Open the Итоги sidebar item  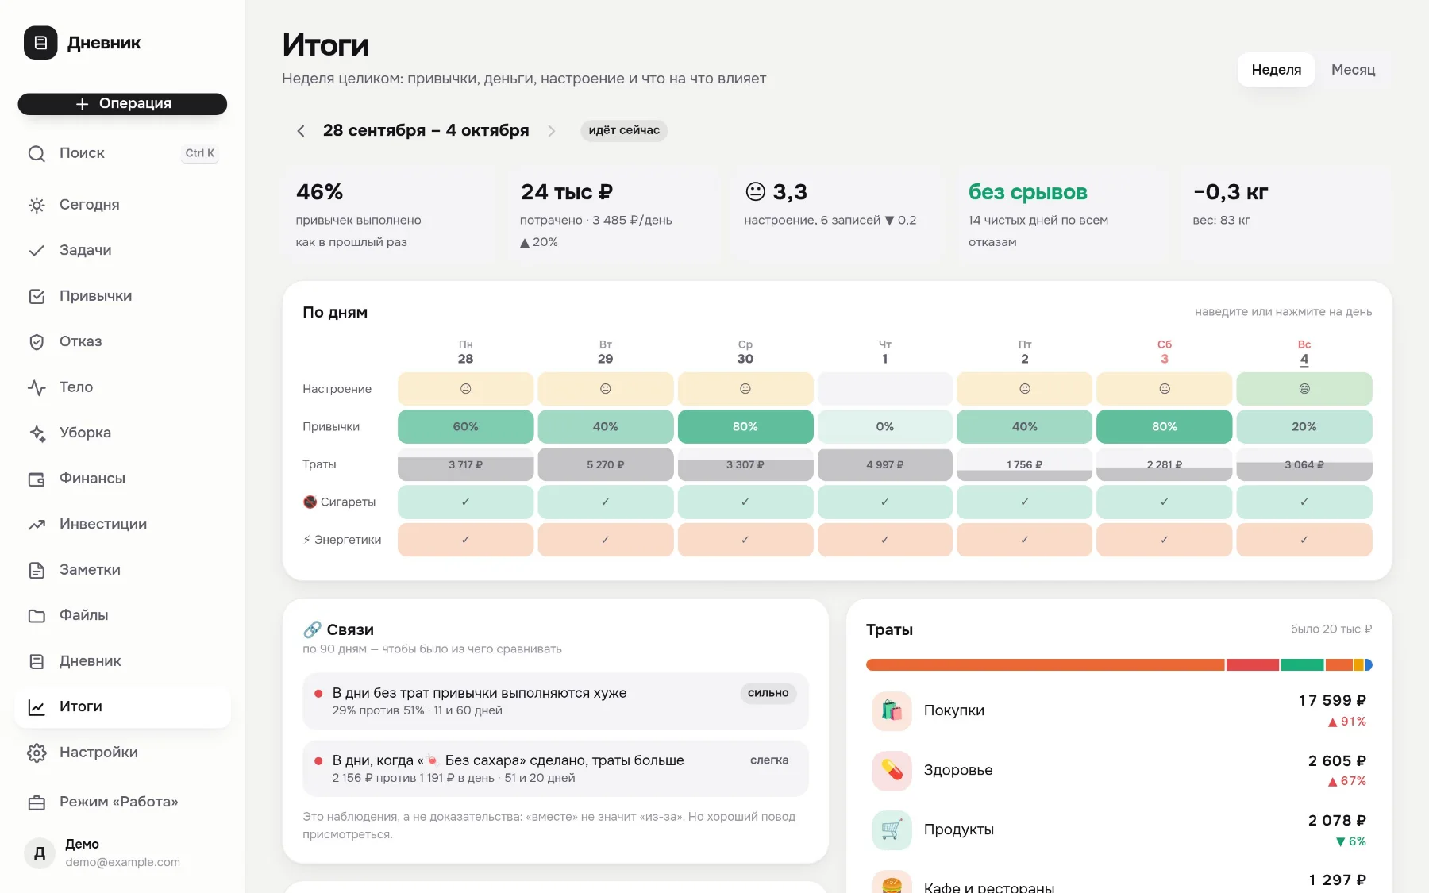point(122,706)
